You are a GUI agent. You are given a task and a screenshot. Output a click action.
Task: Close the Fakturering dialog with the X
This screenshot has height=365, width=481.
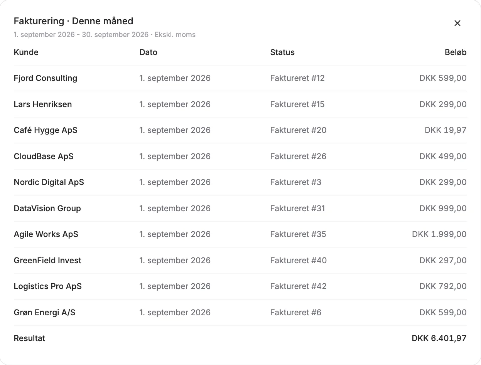[457, 23]
